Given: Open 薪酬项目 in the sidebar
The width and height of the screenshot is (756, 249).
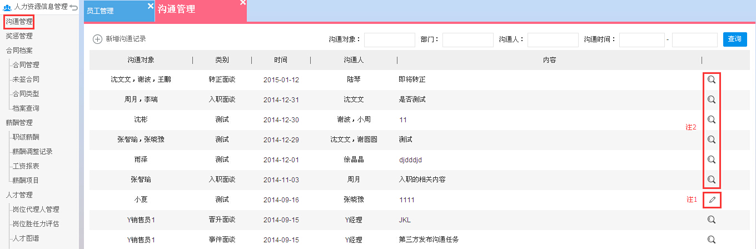Looking at the screenshot, I should coord(26,181).
